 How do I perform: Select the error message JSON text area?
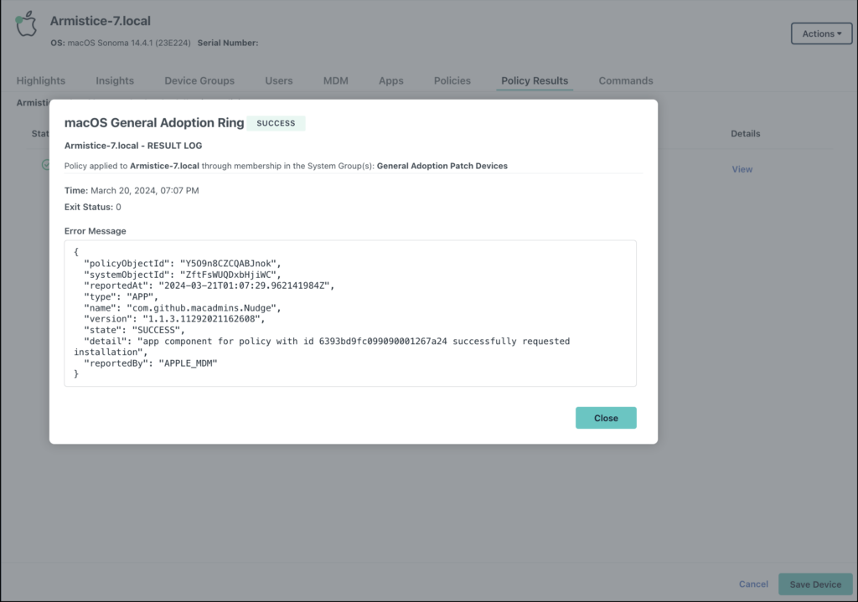tap(350, 313)
